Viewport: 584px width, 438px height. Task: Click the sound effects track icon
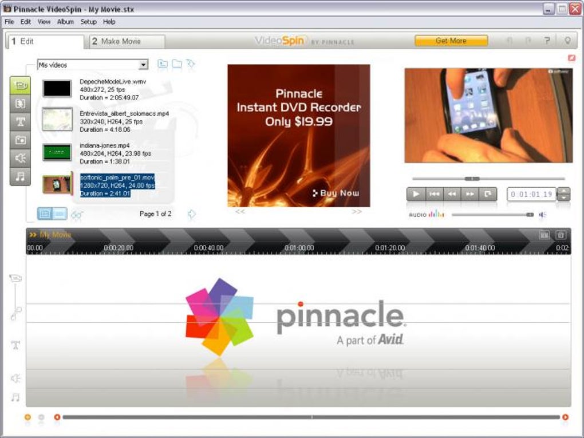(x=15, y=378)
